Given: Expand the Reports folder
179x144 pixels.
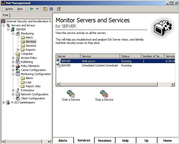Looking at the screenshot, I should 18,50.
